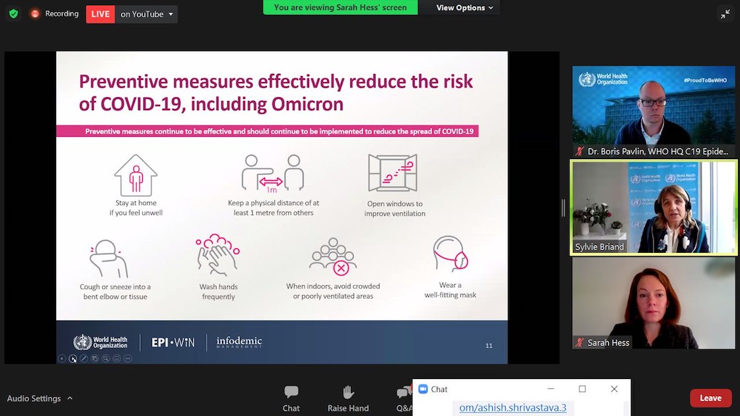Expand the Audio Settings caret menu
The width and height of the screenshot is (740, 416).
(70, 398)
